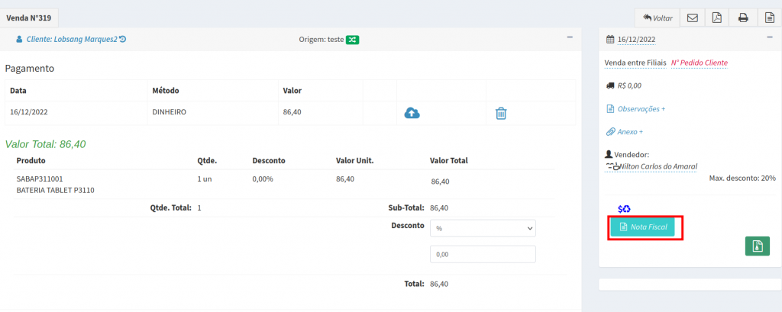Select the Venda N°319 tab
The width and height of the screenshot is (782, 312).
[x=29, y=16]
